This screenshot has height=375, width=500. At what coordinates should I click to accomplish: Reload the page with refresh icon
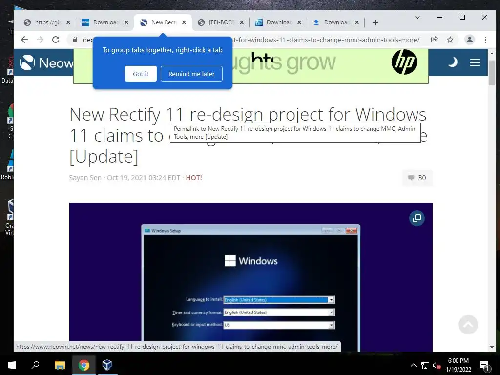pos(56,40)
